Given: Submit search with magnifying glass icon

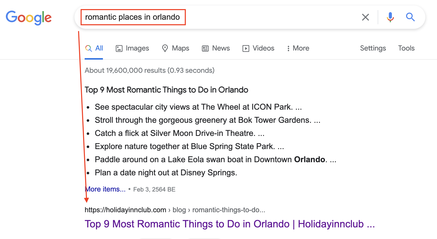Looking at the screenshot, I should pyautogui.click(x=410, y=17).
